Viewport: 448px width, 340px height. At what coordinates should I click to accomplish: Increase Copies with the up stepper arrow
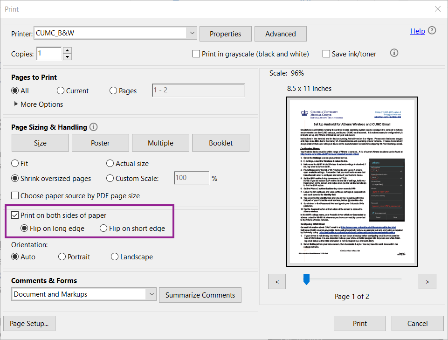coord(67,51)
